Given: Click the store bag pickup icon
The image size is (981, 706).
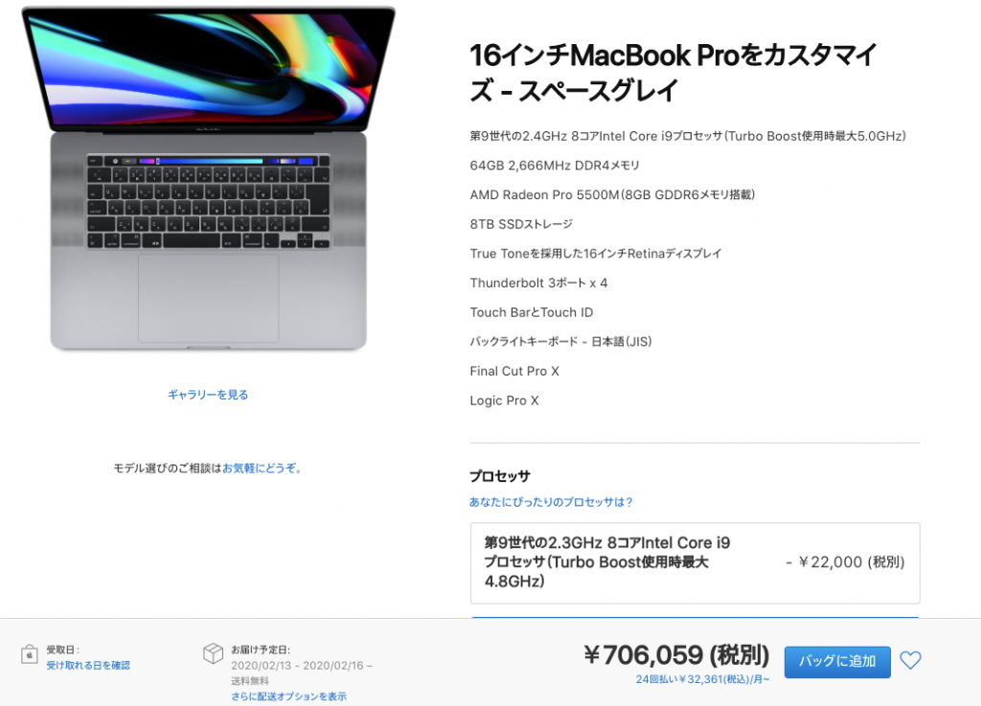Looking at the screenshot, I should pyautogui.click(x=30, y=654).
